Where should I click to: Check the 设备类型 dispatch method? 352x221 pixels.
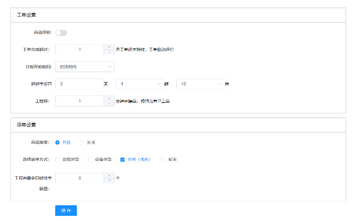point(90,159)
